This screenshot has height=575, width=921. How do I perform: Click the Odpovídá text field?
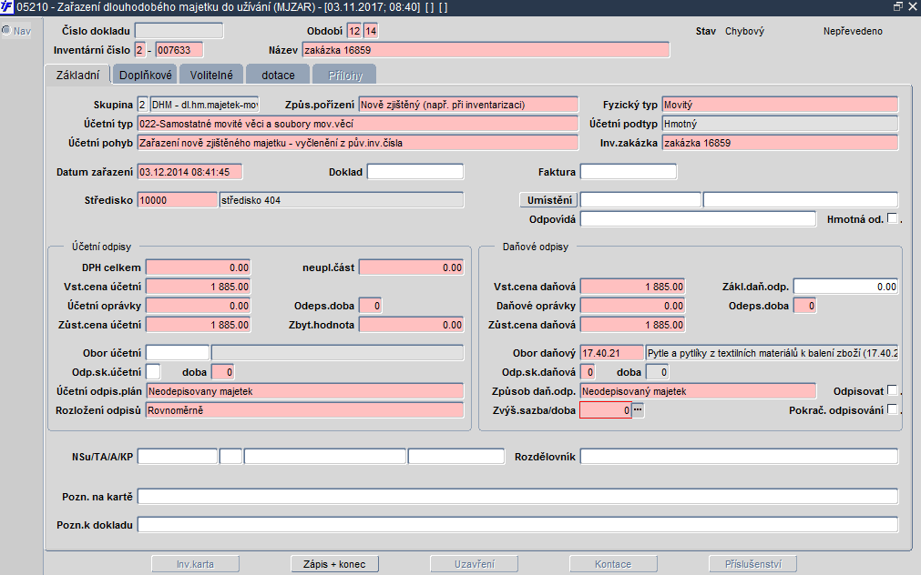point(698,218)
